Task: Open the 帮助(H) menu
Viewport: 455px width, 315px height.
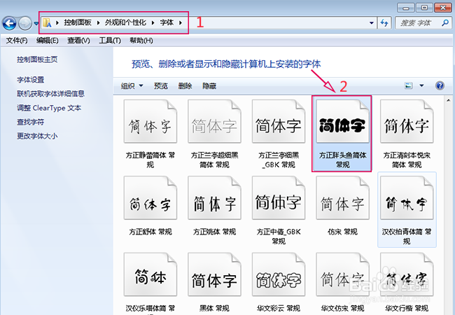Action: [x=141, y=41]
